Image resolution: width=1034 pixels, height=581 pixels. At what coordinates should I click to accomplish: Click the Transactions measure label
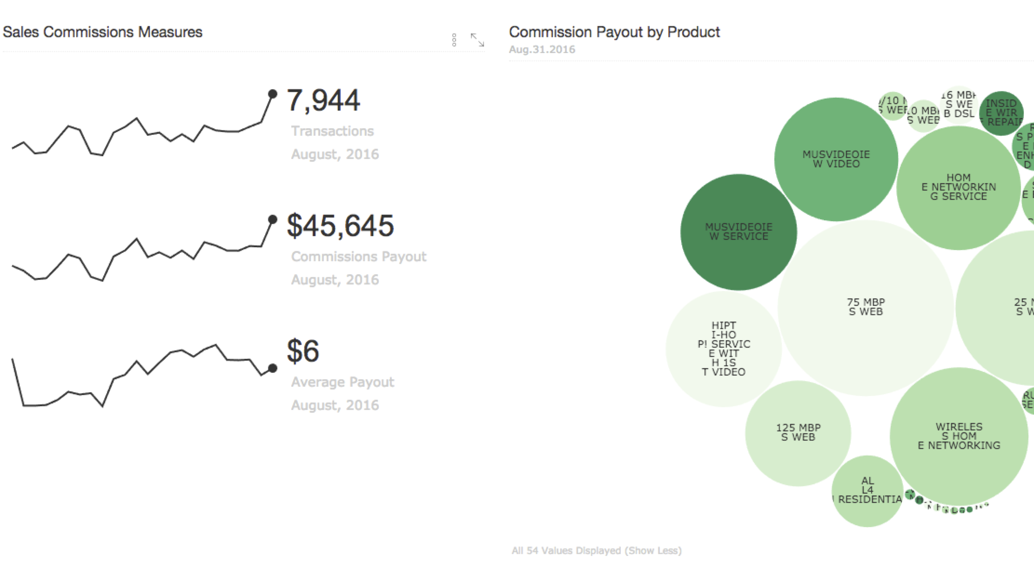[x=332, y=131]
